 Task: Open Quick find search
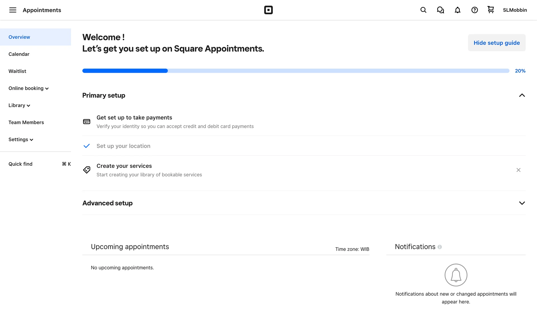pos(20,164)
